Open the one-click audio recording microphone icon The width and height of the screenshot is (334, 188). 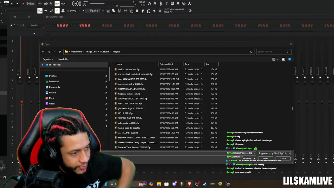pos(161,4)
